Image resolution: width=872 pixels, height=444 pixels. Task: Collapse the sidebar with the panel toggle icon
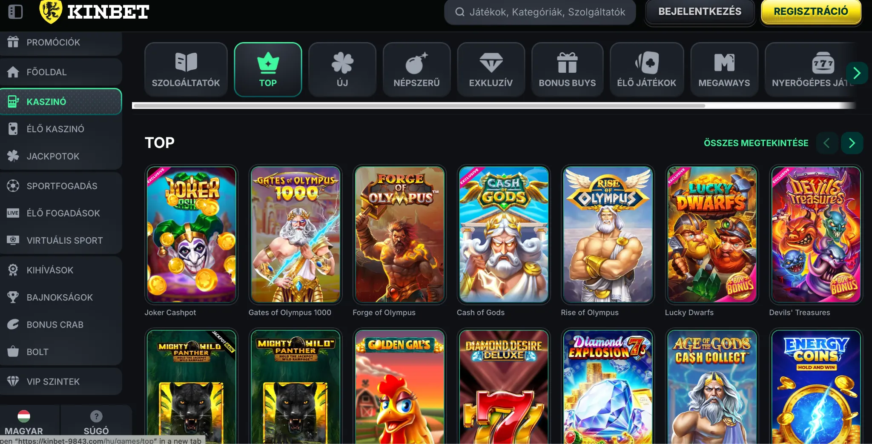[x=15, y=11]
